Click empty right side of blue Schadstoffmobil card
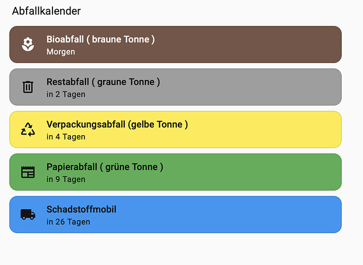This screenshot has height=265, width=363. click(276, 214)
